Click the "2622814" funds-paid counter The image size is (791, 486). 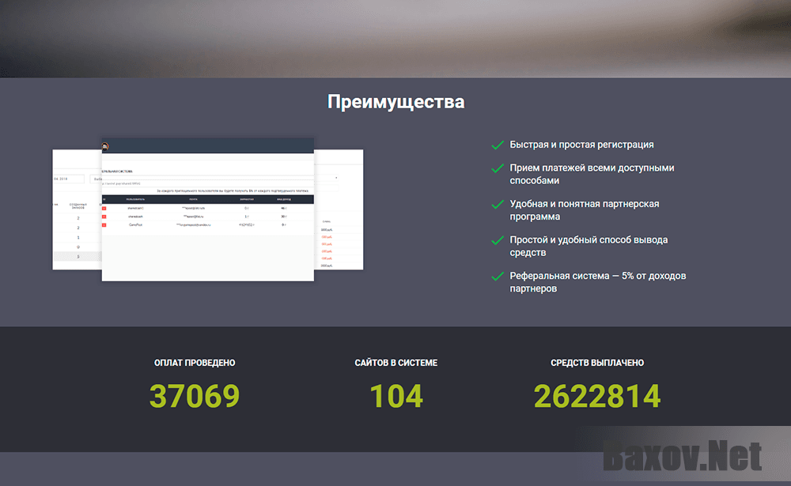(597, 395)
